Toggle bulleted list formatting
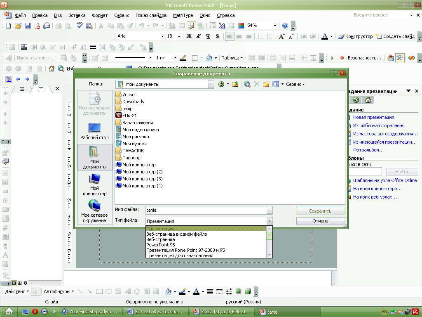 point(270,36)
